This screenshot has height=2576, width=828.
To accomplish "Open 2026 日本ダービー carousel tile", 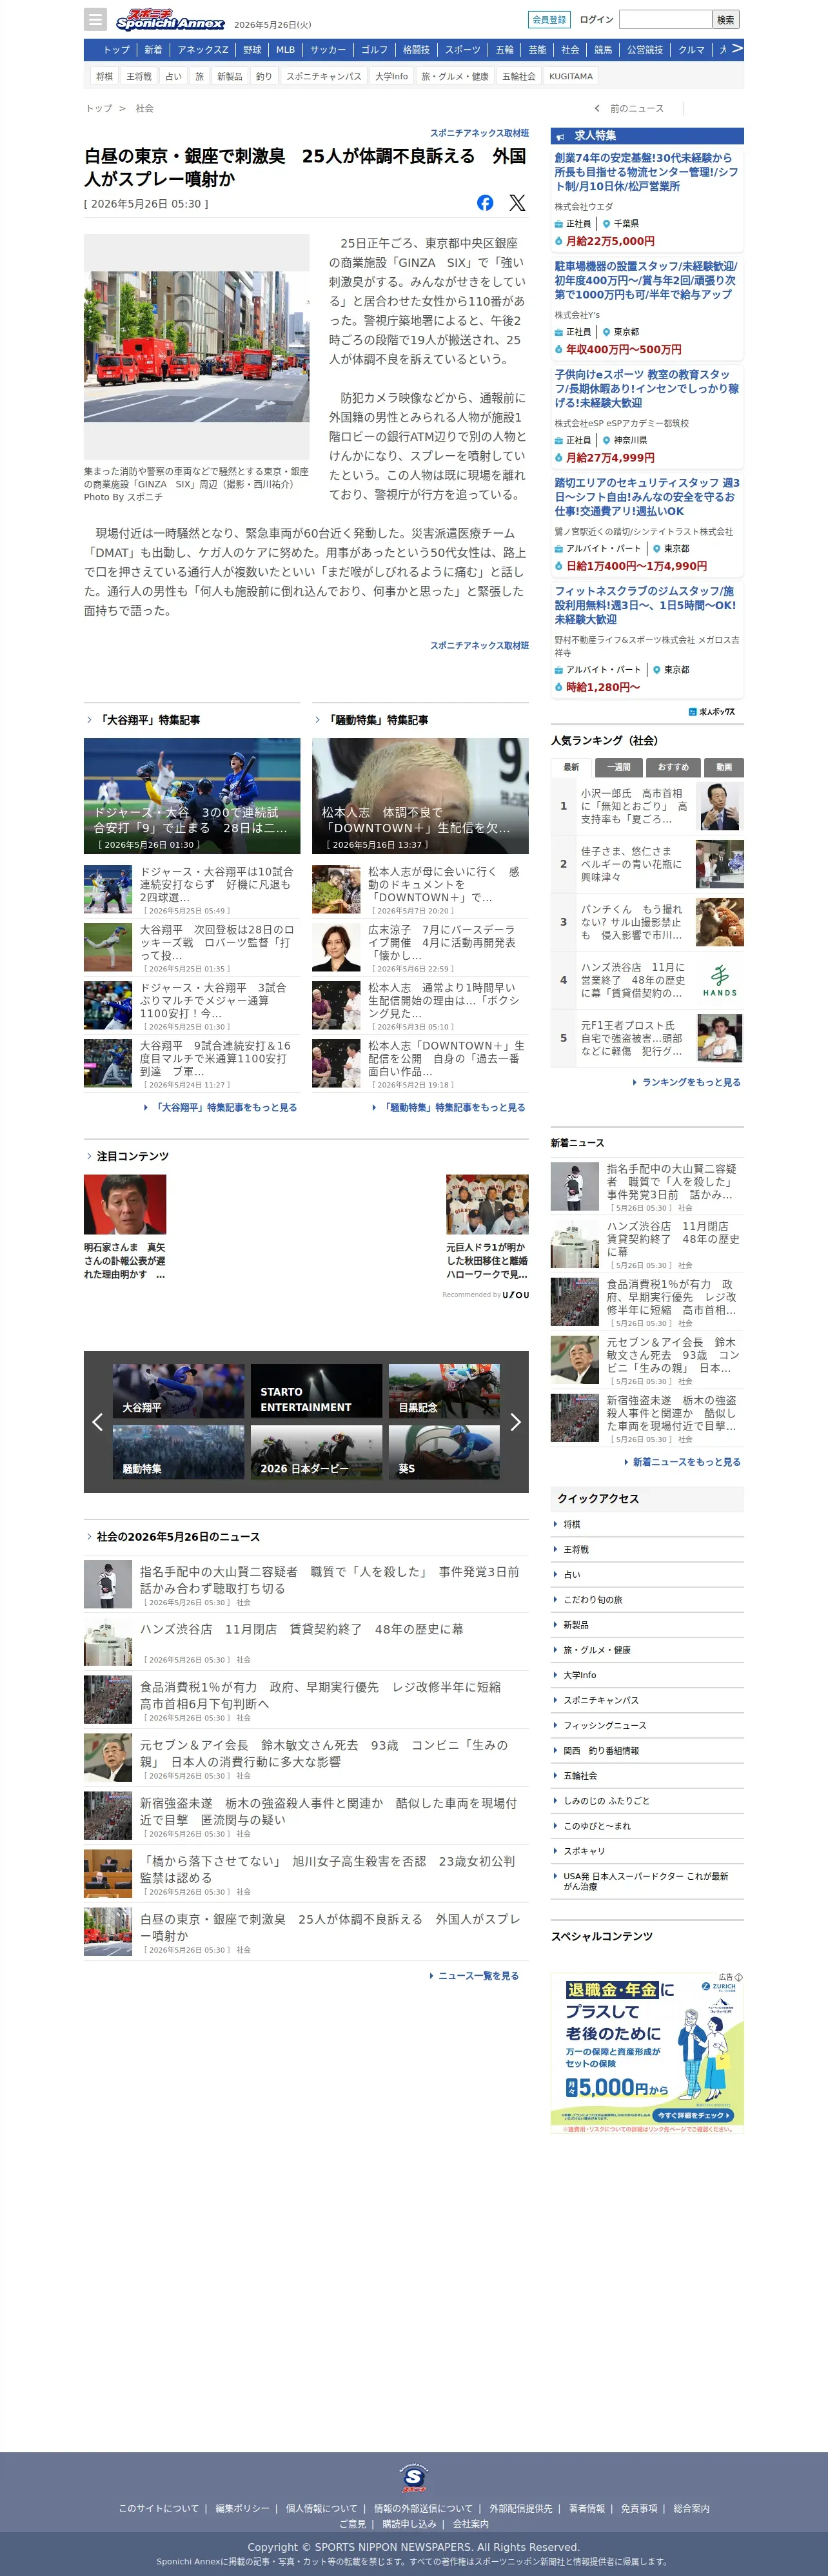I will [316, 1452].
